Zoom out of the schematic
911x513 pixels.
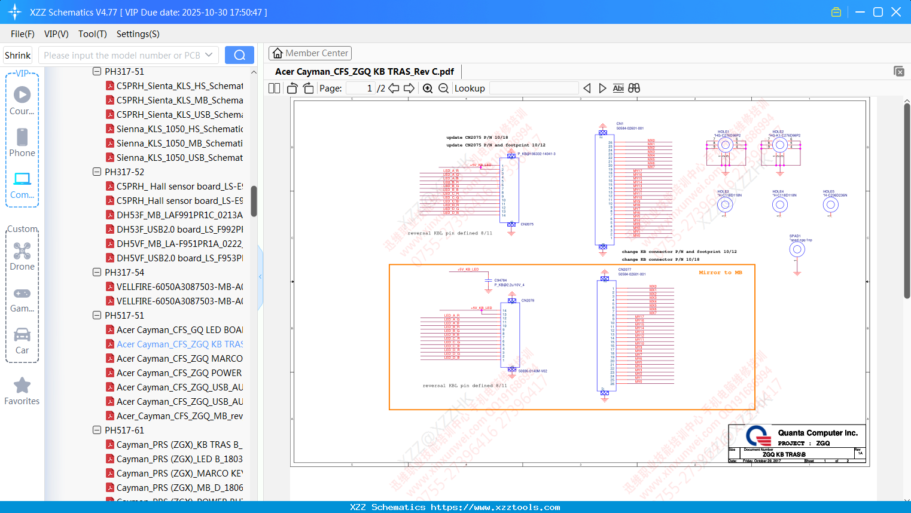[x=443, y=88]
